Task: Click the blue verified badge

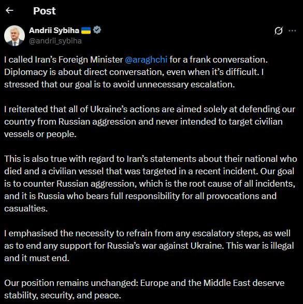Action: coord(97,30)
